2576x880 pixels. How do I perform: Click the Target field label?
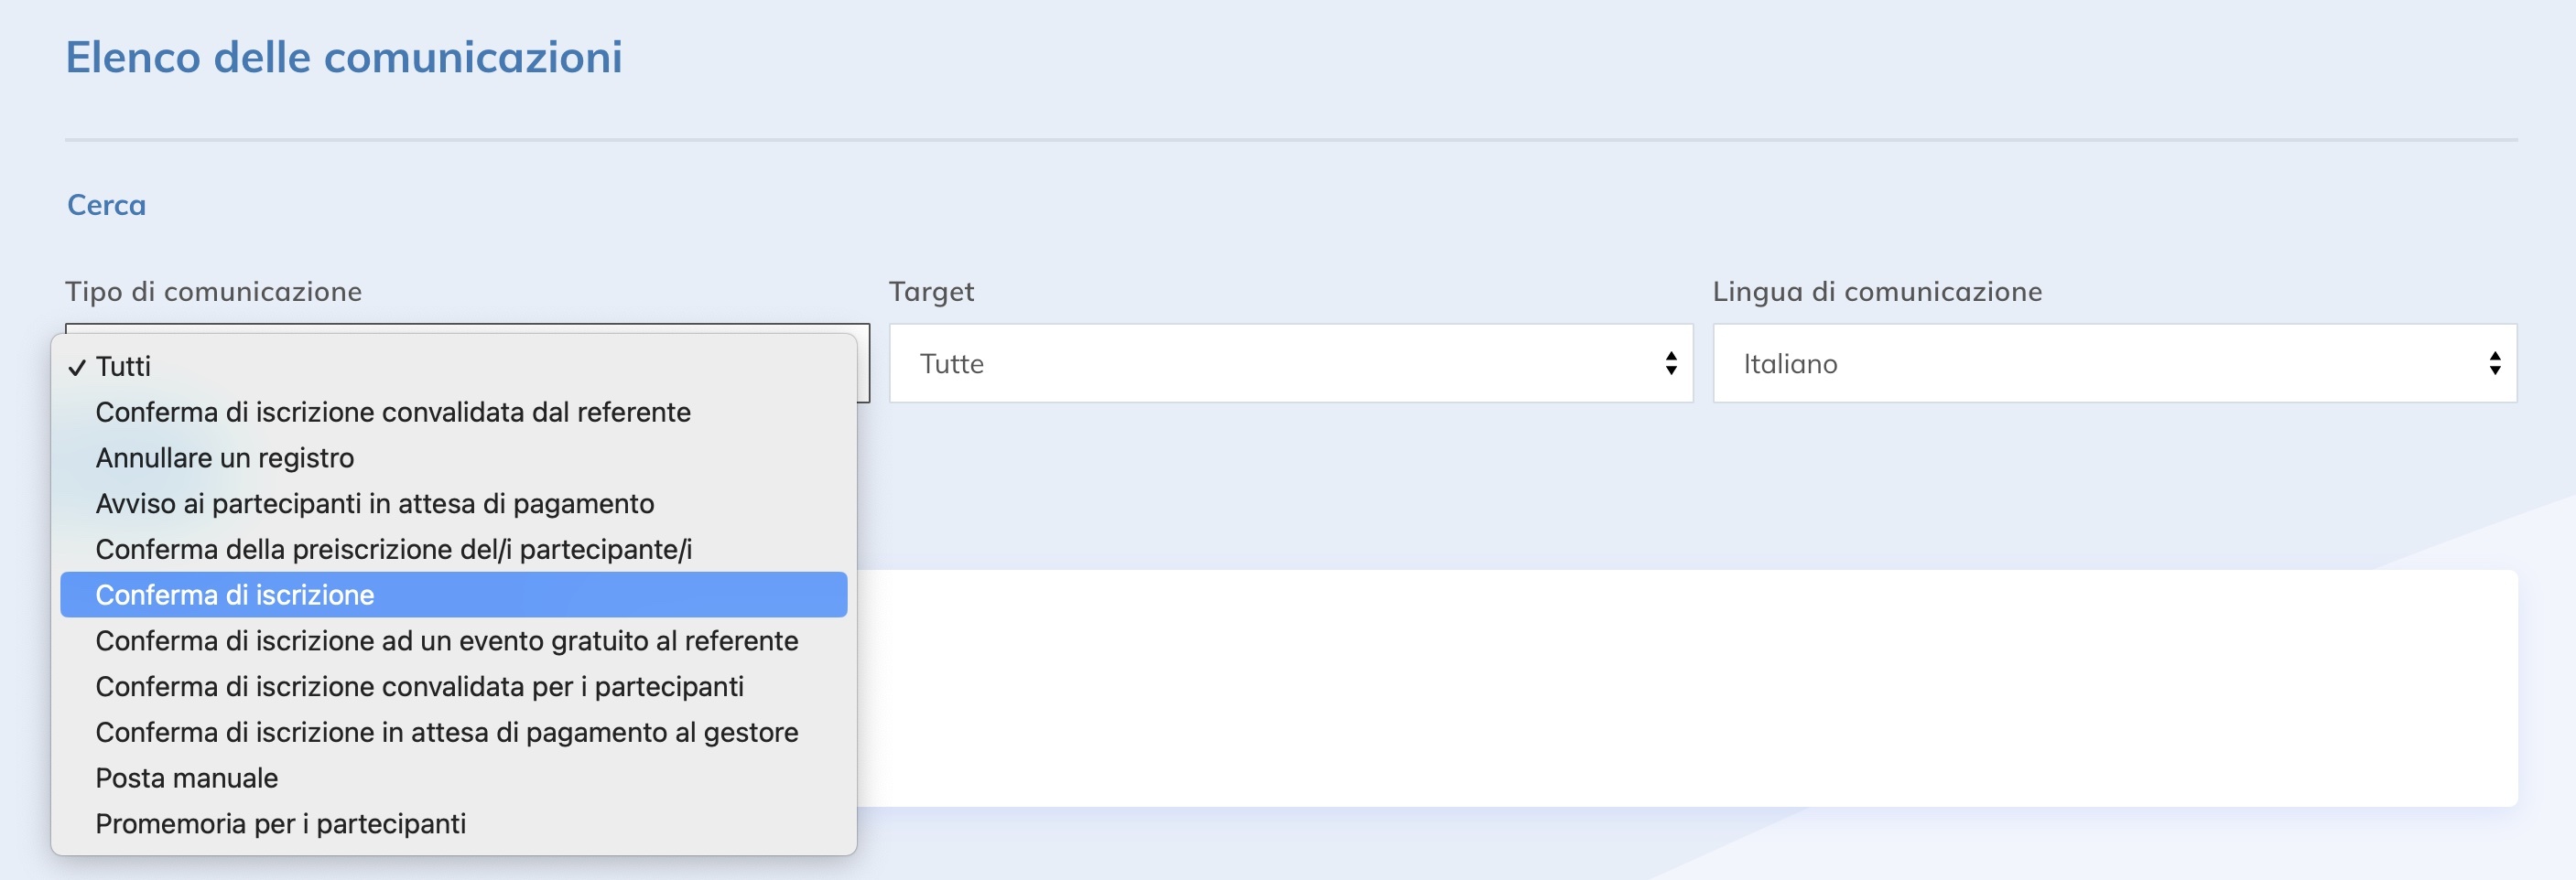(931, 292)
